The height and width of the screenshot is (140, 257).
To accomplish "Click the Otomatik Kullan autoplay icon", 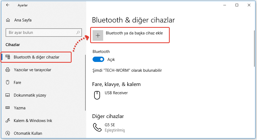I will (x=8, y=133).
